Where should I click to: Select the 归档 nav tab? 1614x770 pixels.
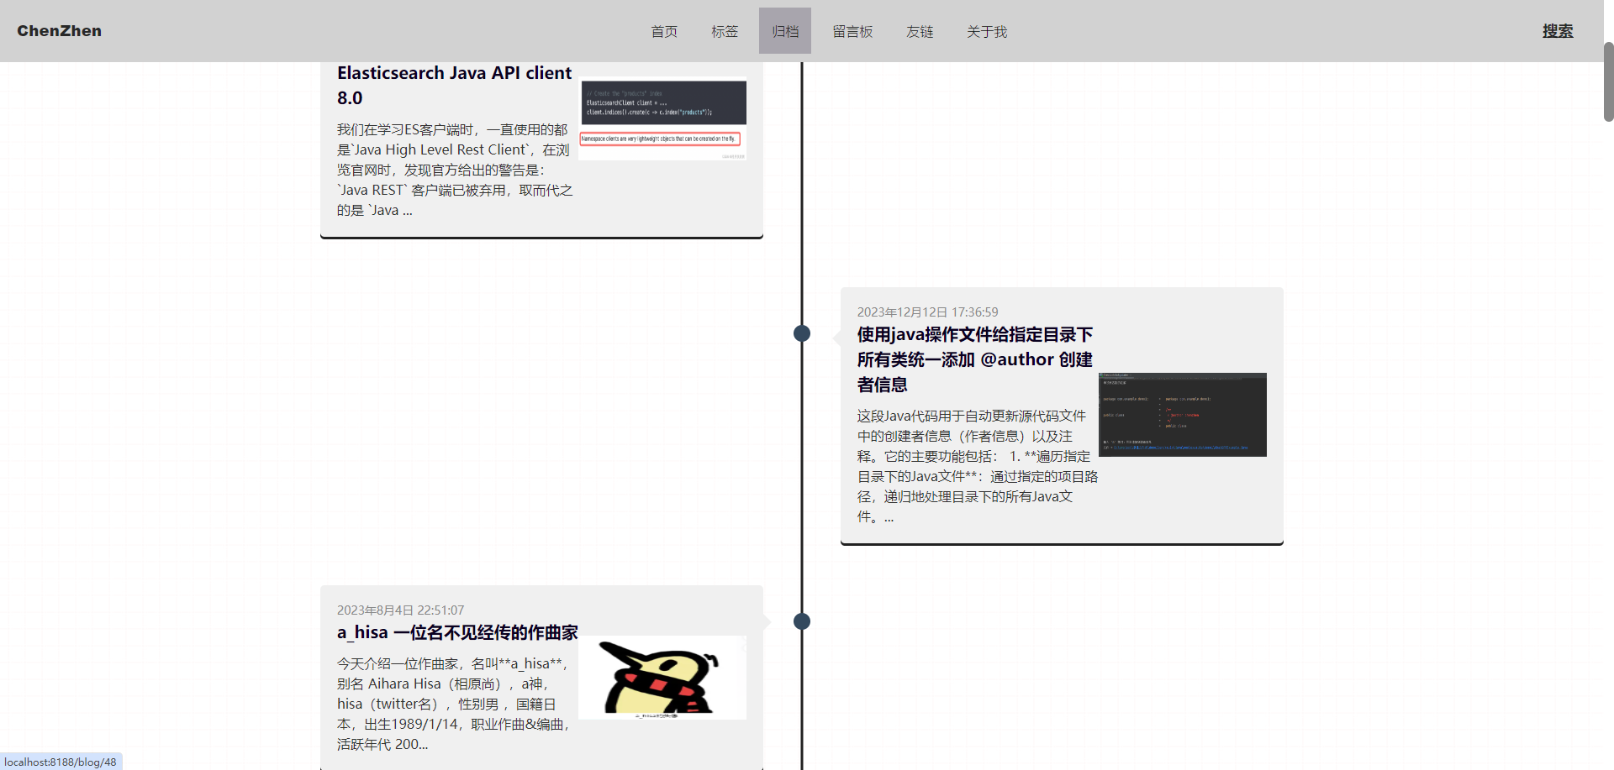[785, 31]
